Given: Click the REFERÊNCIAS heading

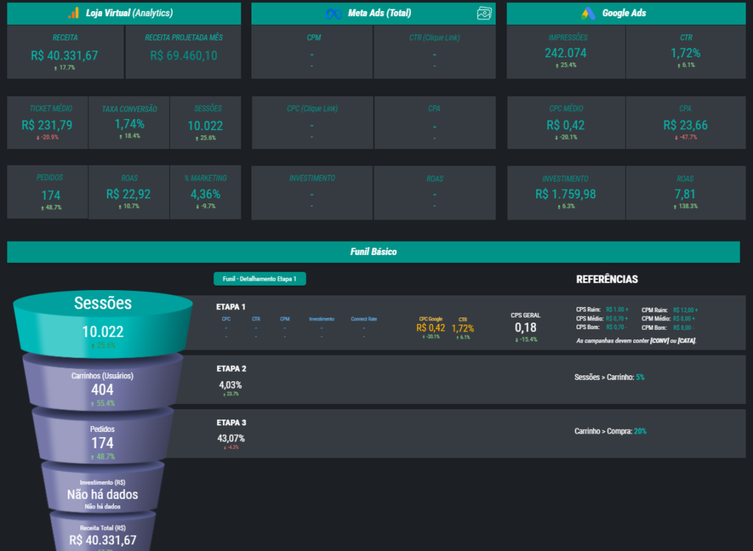Looking at the screenshot, I should pos(607,279).
